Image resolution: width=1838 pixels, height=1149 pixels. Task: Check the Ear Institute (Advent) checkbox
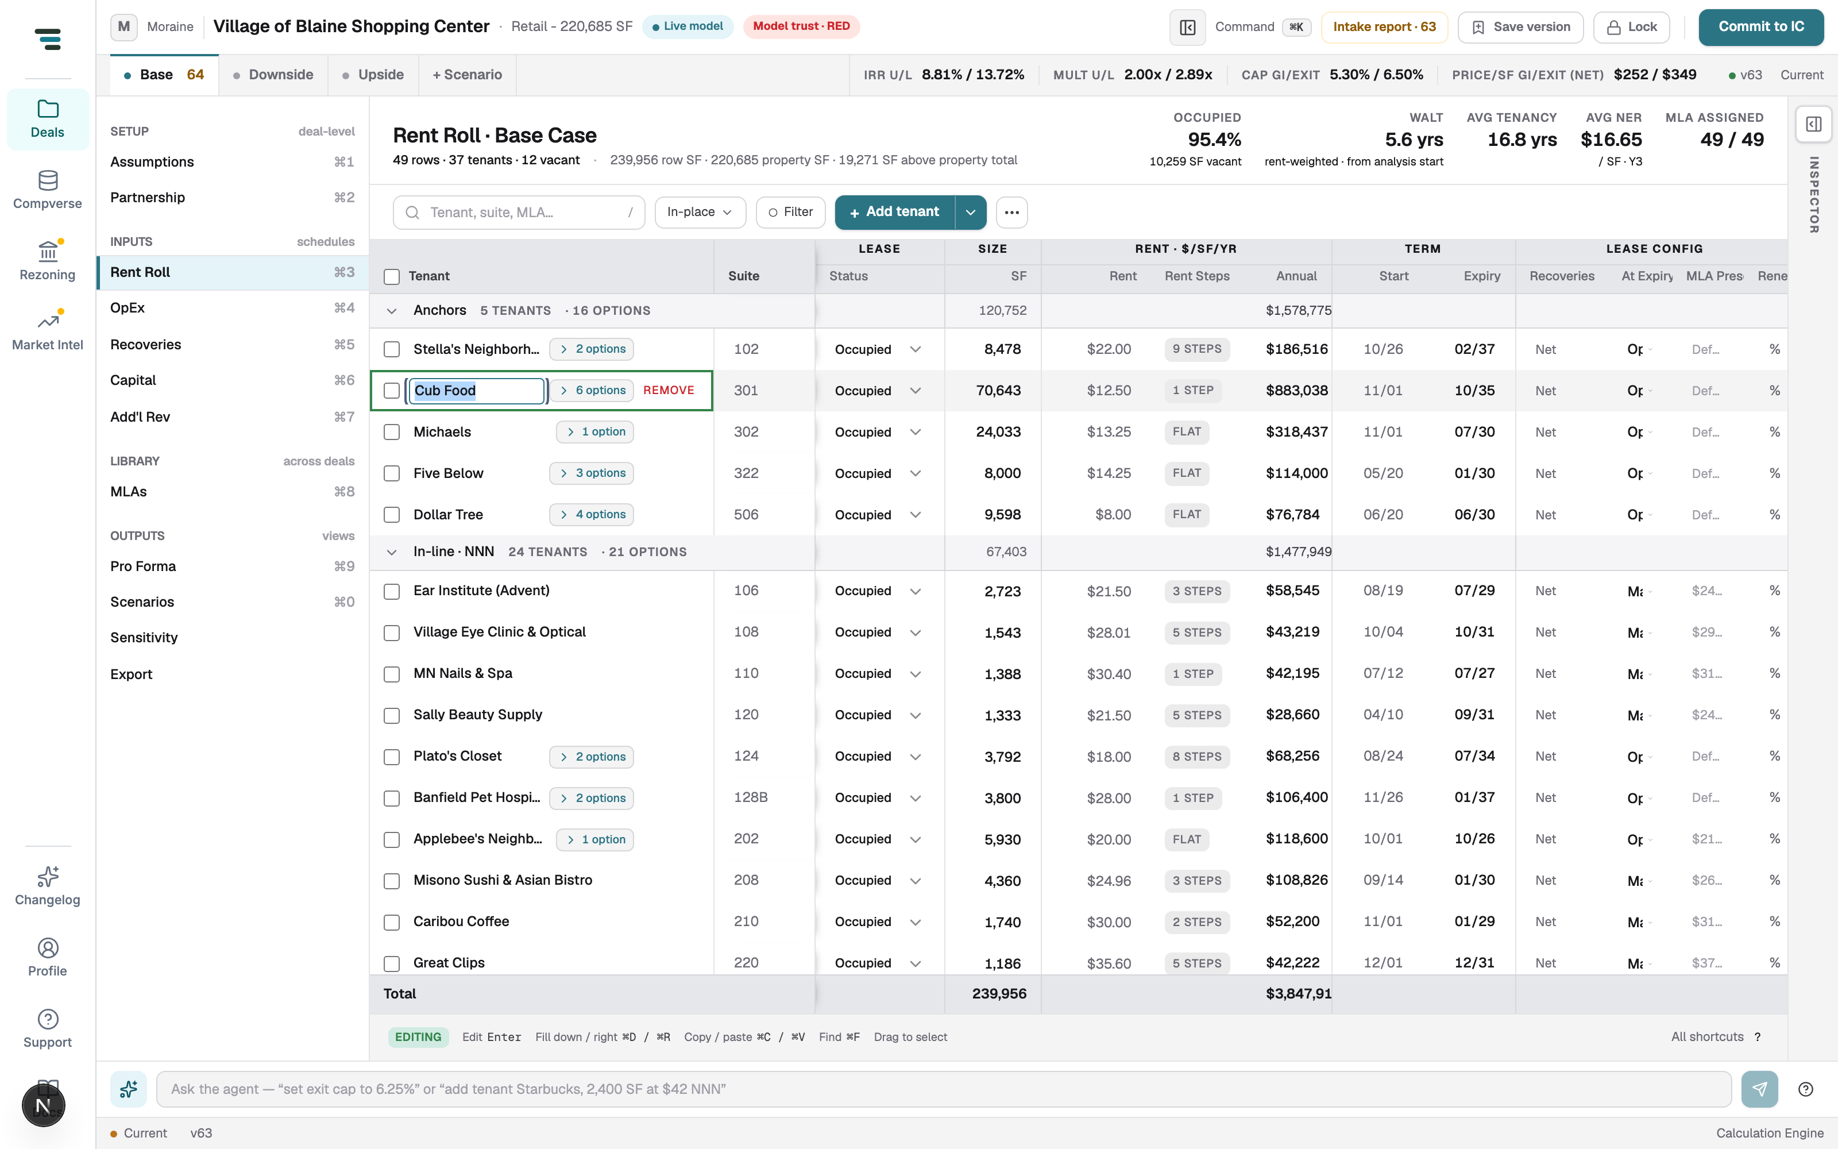[391, 591]
